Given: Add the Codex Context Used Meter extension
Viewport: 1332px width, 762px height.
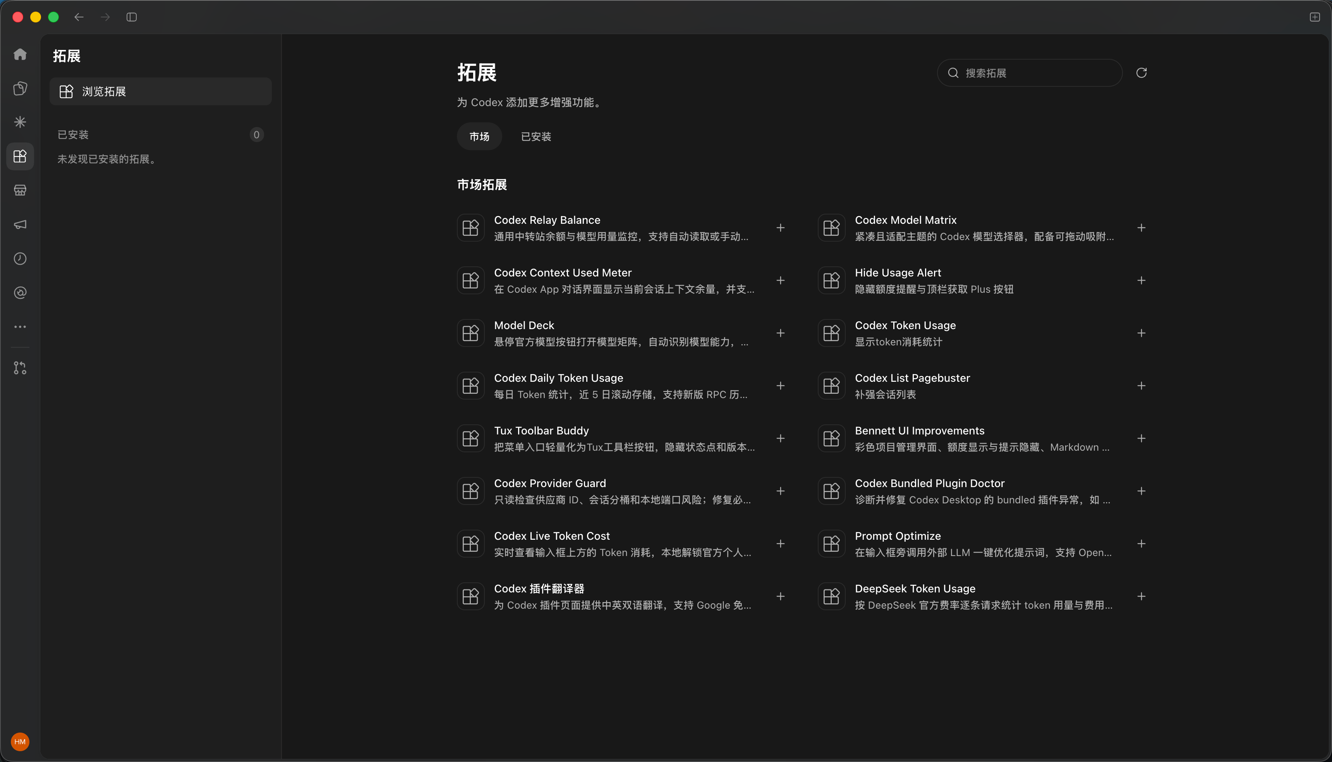Looking at the screenshot, I should click(x=780, y=280).
